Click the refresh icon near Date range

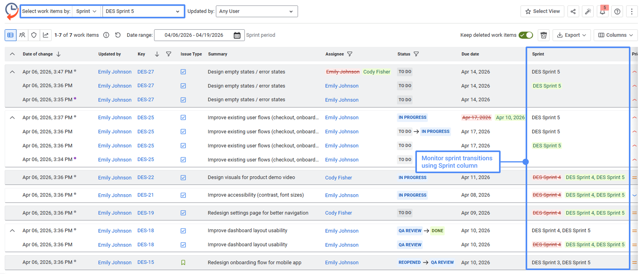[118, 35]
